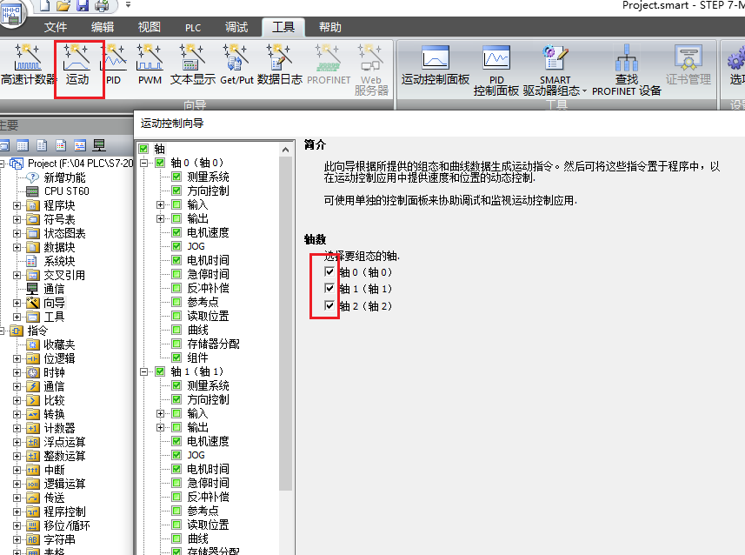Click Find PROFINET devices (查找PROFINET设备)

626,70
